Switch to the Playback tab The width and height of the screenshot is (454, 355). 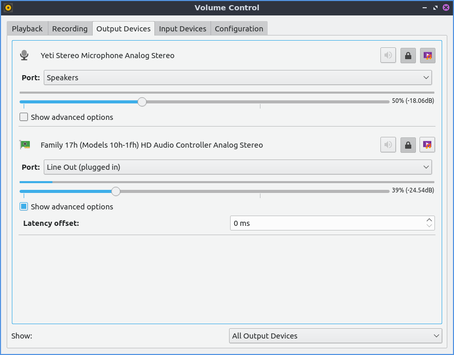[27, 29]
